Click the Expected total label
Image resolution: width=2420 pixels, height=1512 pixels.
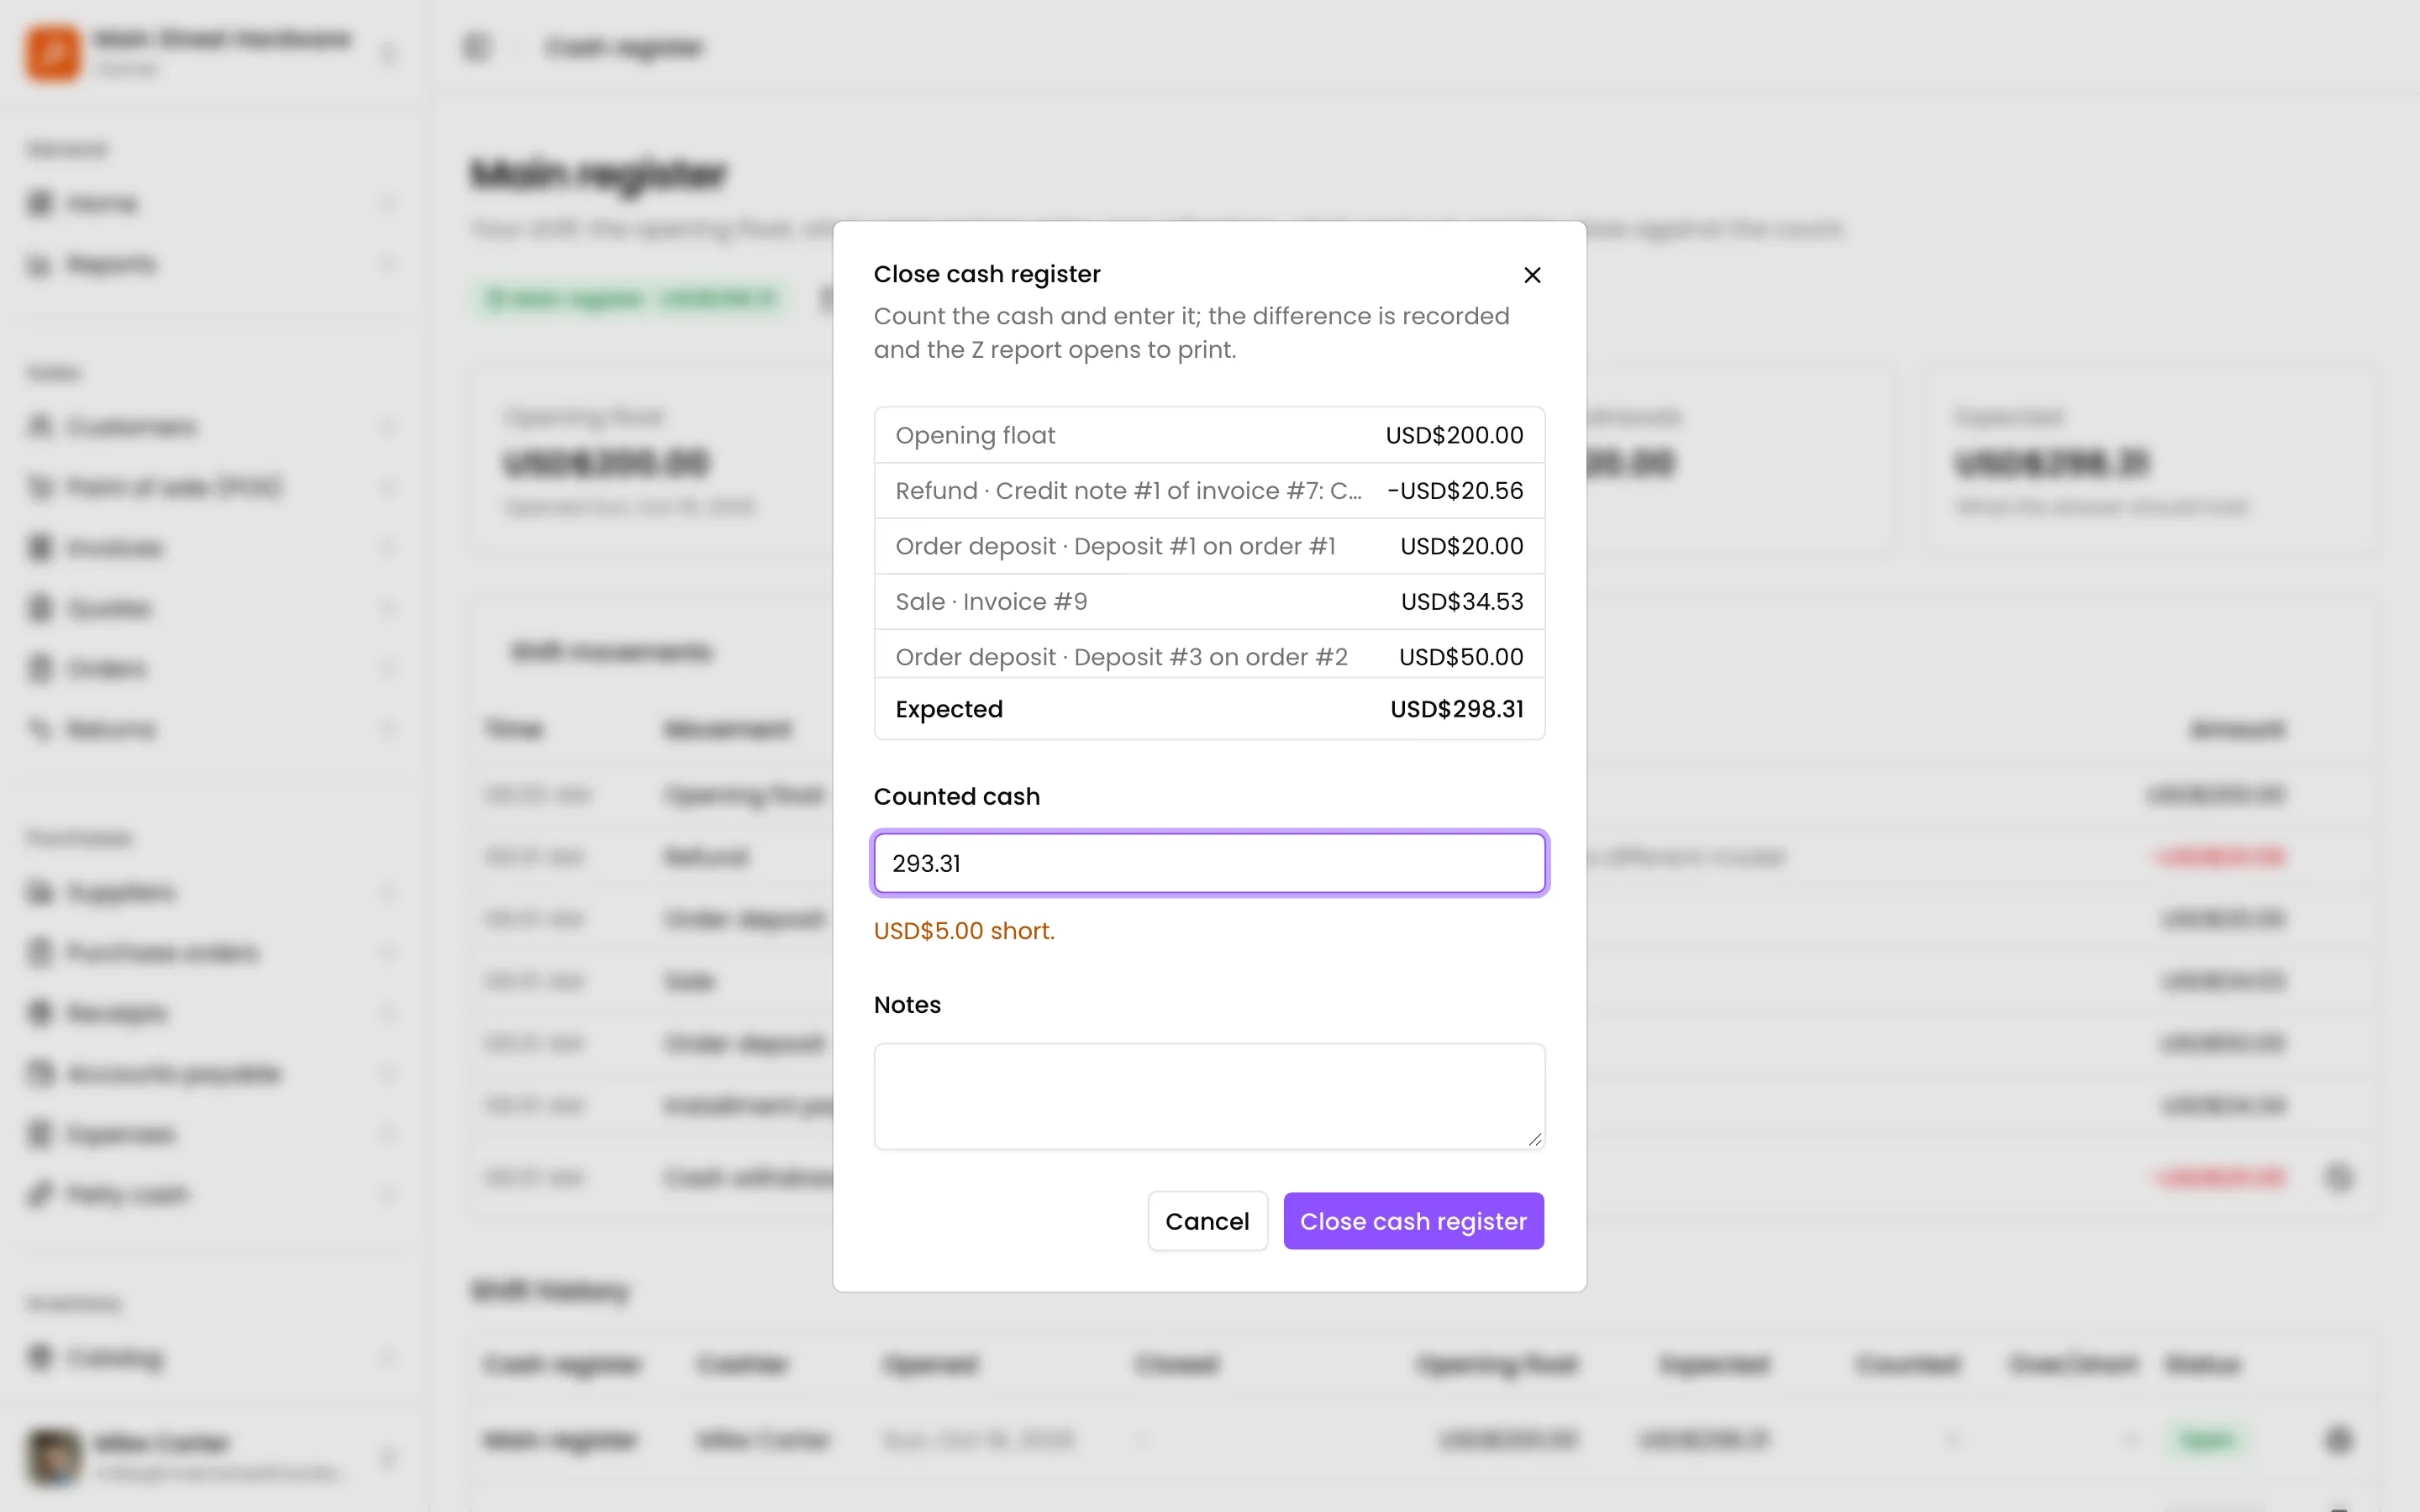point(949,709)
